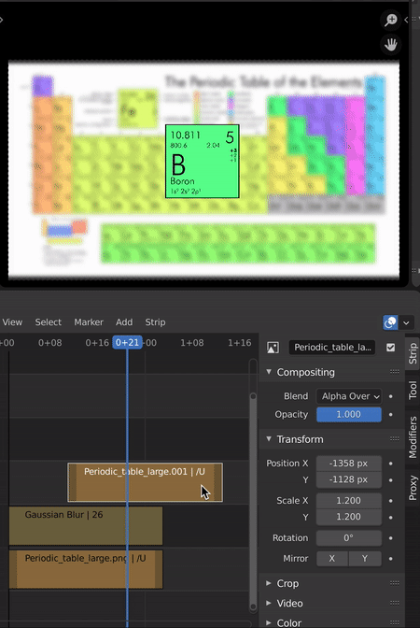Open the View menu
This screenshot has width=420, height=628.
tap(12, 322)
